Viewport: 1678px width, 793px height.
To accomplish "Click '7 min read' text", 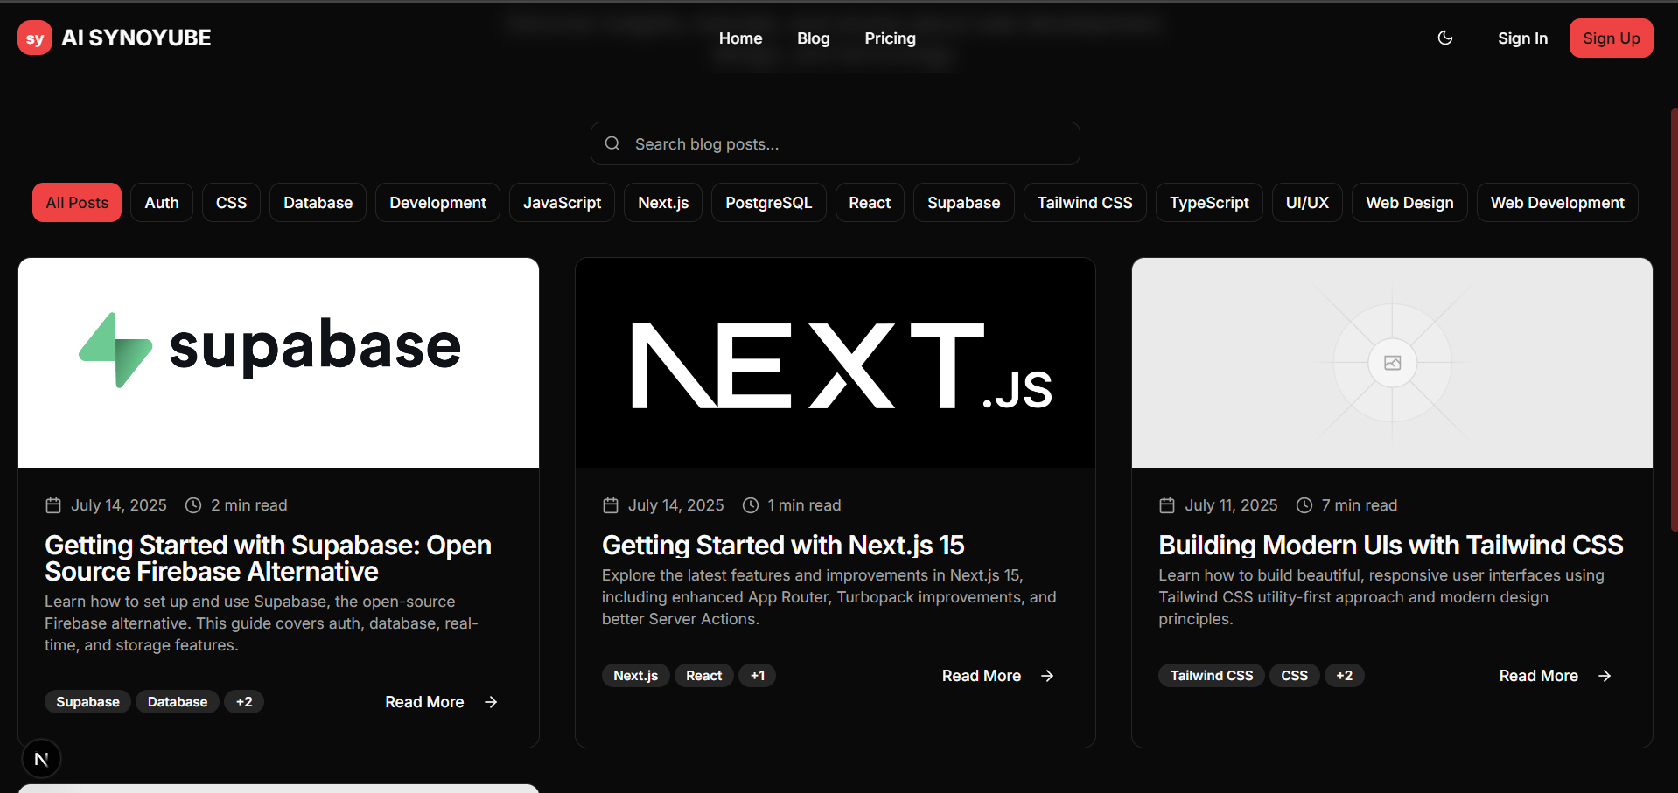I will pos(1359,505).
